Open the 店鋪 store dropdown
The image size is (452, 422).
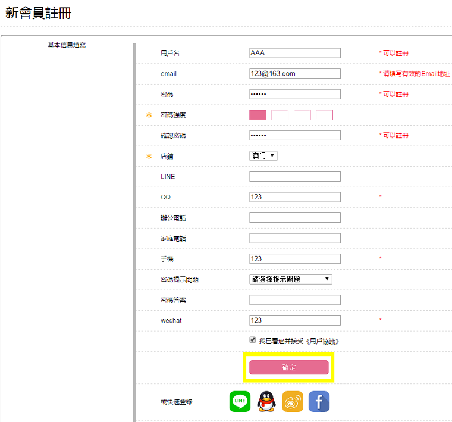click(x=263, y=155)
